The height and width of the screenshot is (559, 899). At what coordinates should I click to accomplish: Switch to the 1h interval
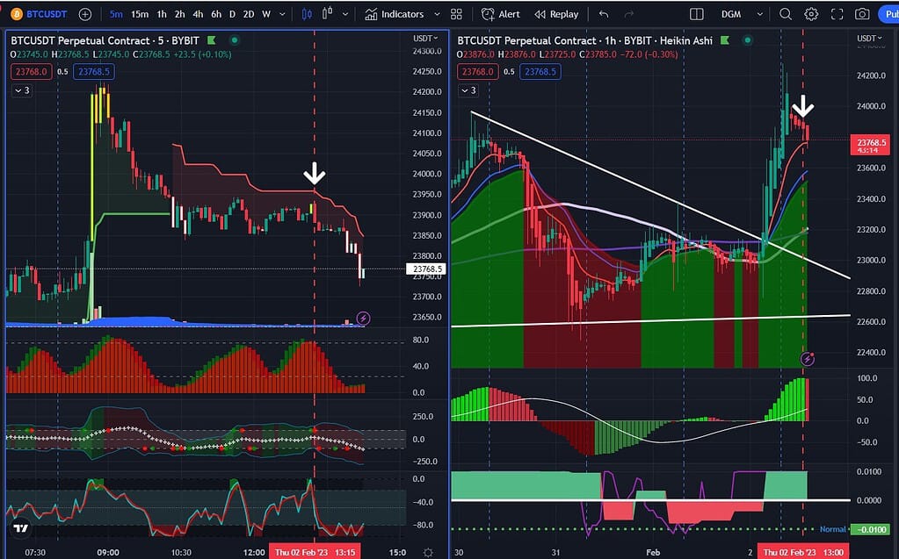pyautogui.click(x=162, y=14)
